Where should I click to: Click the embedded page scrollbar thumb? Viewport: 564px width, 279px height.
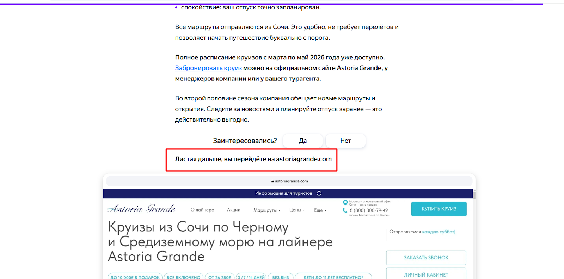tap(474, 195)
